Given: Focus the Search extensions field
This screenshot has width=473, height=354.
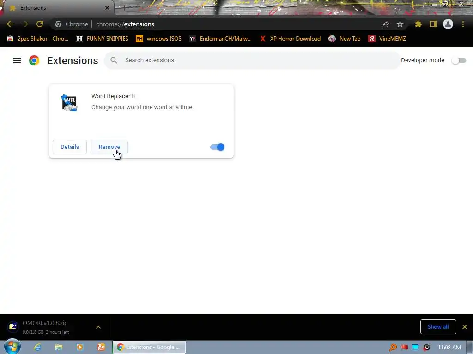Looking at the screenshot, I should [252, 60].
